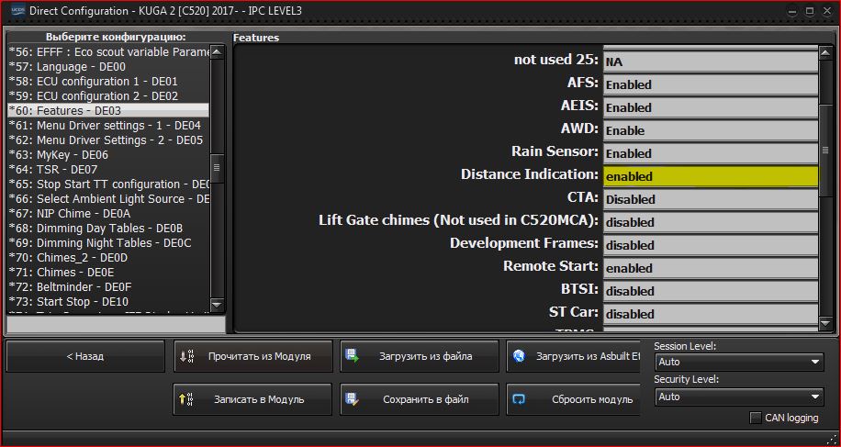Open the highlighted Distance Indication value field
841x447 pixels.
pyautogui.click(x=710, y=176)
